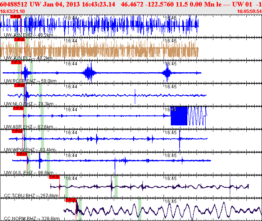Select the Pc1 pick flag on GUL trace

pyautogui.click(x=21, y=154)
